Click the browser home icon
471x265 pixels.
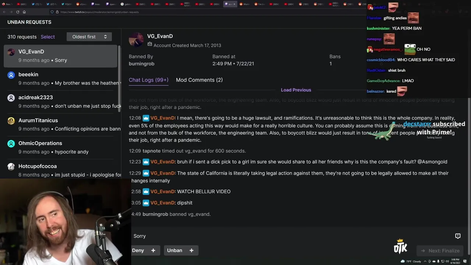[x=24, y=12]
